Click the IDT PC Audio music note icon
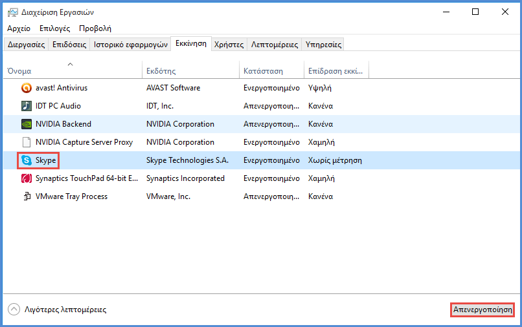This screenshot has height=327, width=522. [27, 106]
